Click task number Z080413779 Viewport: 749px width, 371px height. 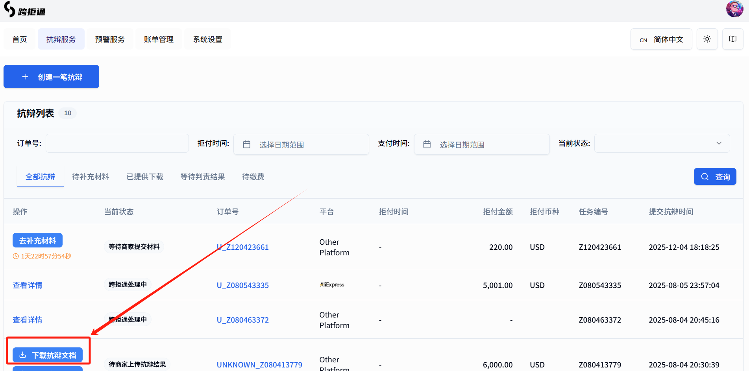click(600, 365)
